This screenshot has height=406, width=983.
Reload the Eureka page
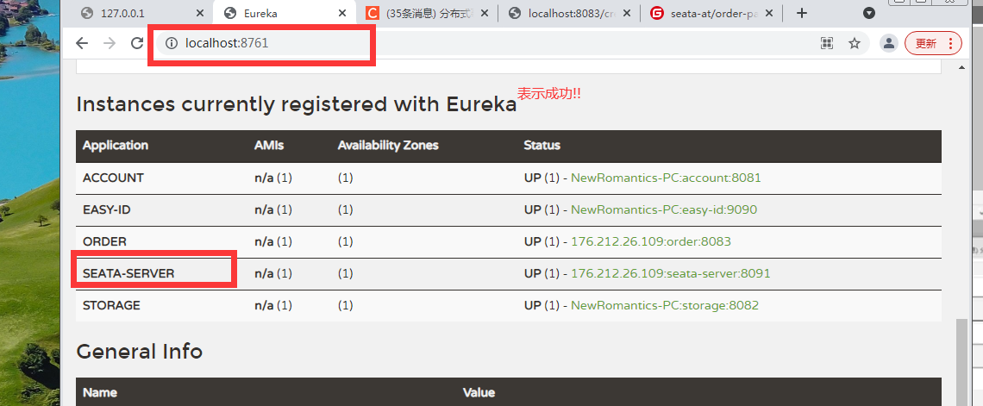coord(136,43)
